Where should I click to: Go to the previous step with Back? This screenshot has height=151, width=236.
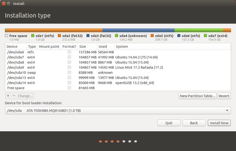pyautogui.click(x=194, y=123)
